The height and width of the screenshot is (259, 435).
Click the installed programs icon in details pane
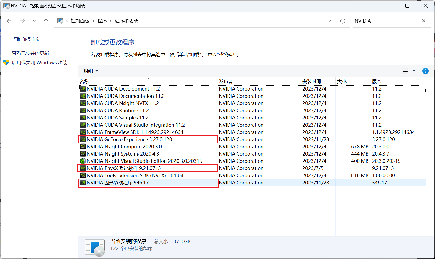[95, 248]
